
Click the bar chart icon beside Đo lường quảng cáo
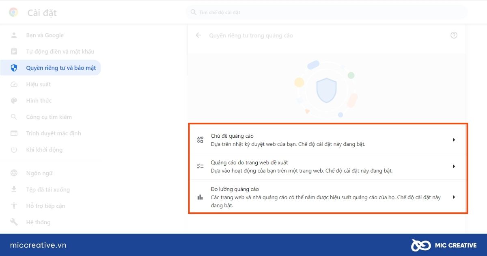click(200, 197)
